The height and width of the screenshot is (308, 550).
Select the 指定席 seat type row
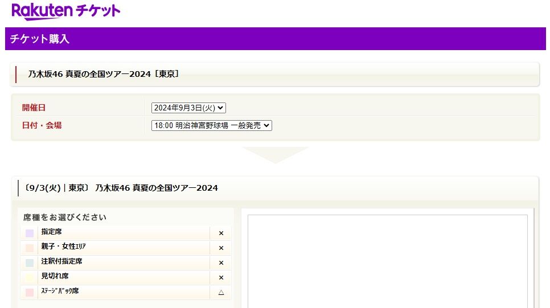126,233
